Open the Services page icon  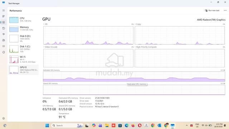(x=4, y=52)
